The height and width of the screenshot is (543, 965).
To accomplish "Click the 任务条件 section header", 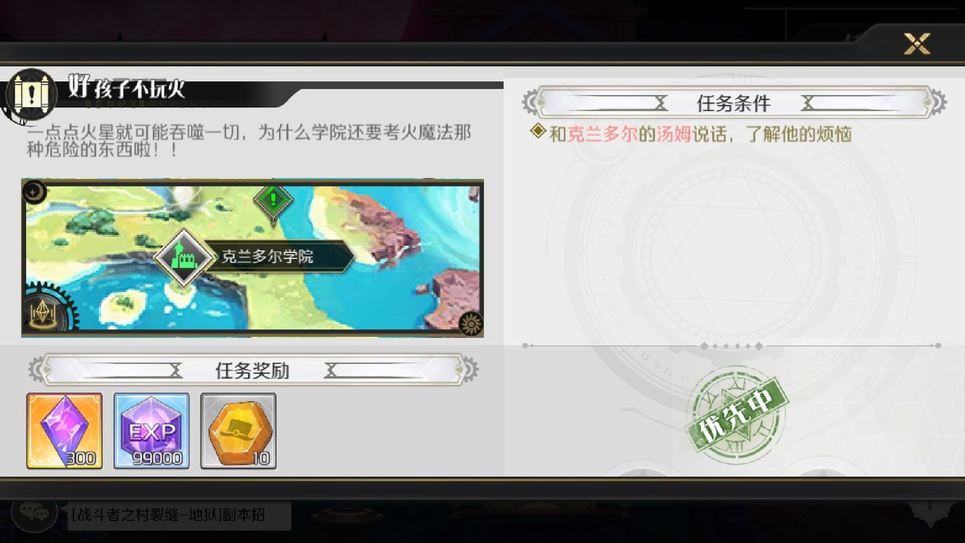I will pos(734,103).
